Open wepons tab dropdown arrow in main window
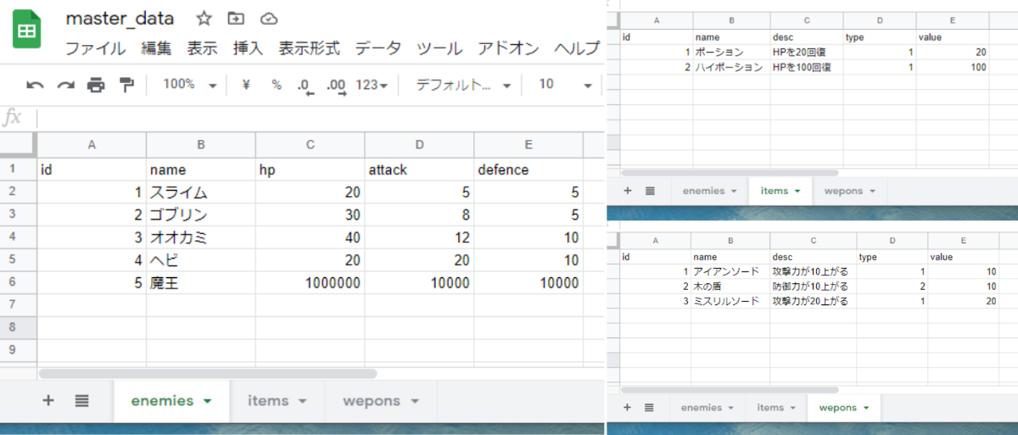The width and height of the screenshot is (1018, 435). pyautogui.click(x=415, y=401)
